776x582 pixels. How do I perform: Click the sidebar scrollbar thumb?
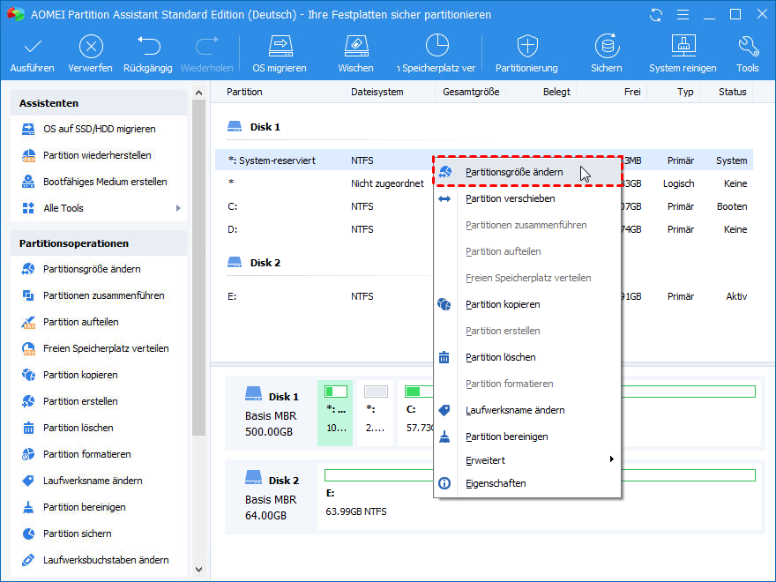[199, 267]
